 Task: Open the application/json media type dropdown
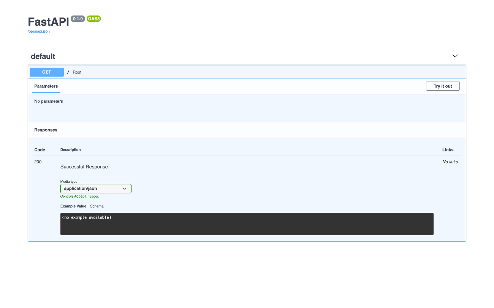[96, 189]
